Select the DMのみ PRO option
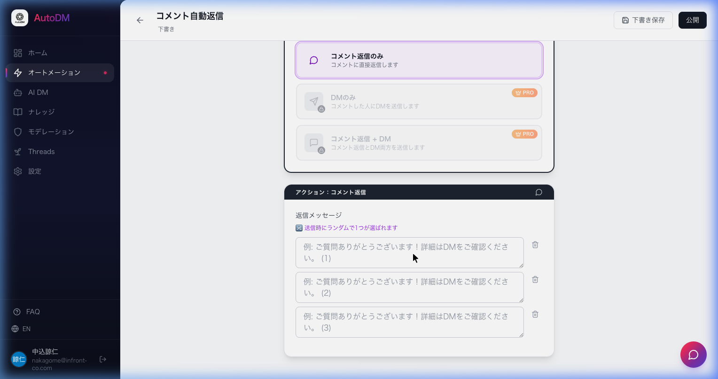Viewport: 718px width, 379px height. pos(419,101)
